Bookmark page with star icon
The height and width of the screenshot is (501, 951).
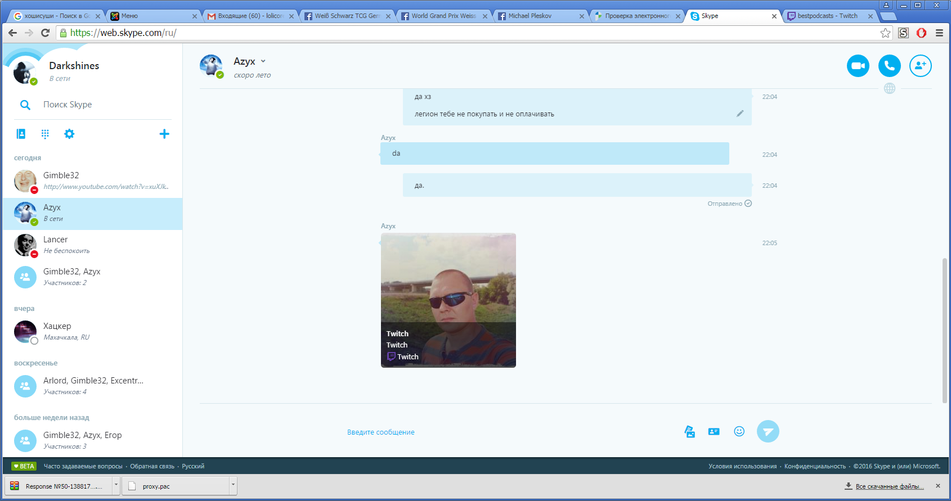coord(886,33)
